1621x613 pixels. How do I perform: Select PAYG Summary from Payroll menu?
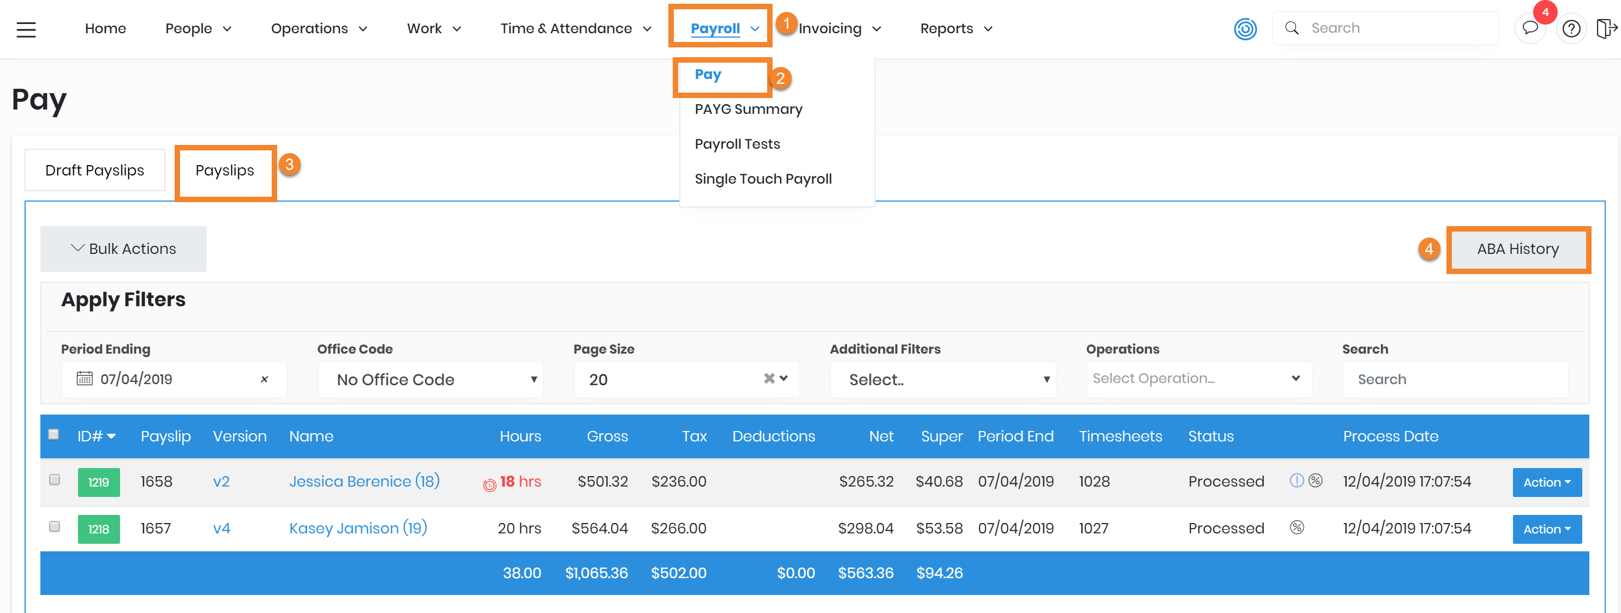(x=748, y=110)
